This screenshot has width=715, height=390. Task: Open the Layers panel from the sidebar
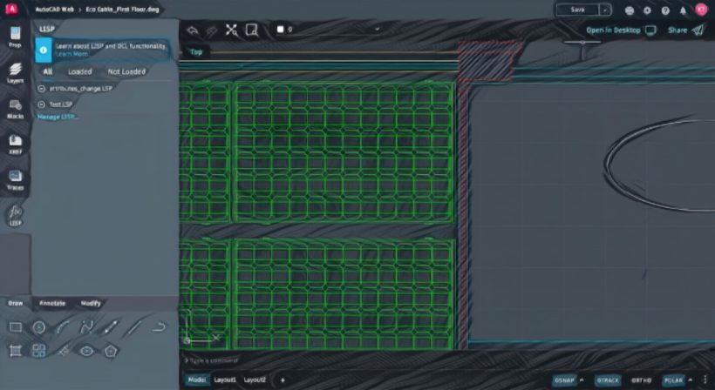(15, 72)
